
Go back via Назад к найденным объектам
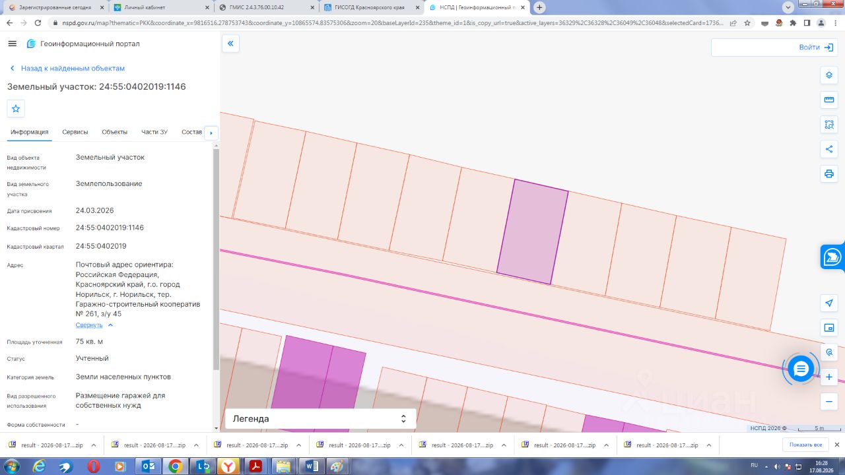point(67,69)
